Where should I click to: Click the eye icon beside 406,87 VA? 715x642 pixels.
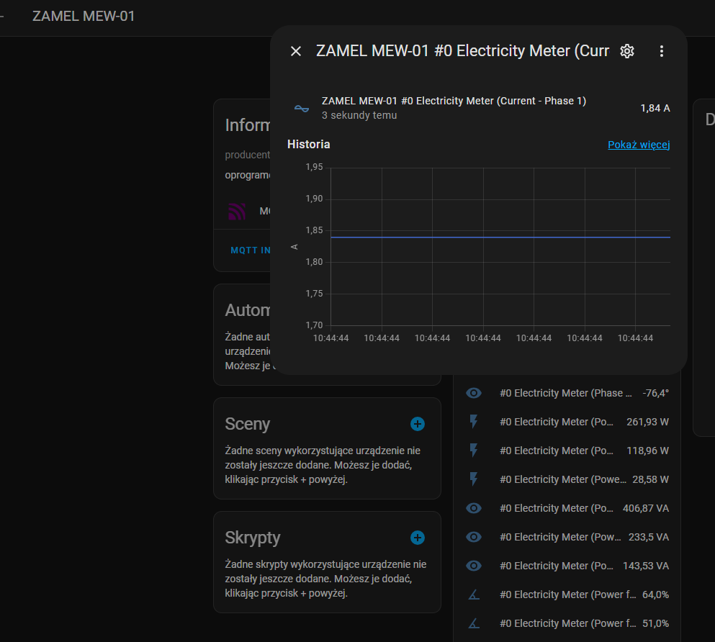click(x=474, y=508)
